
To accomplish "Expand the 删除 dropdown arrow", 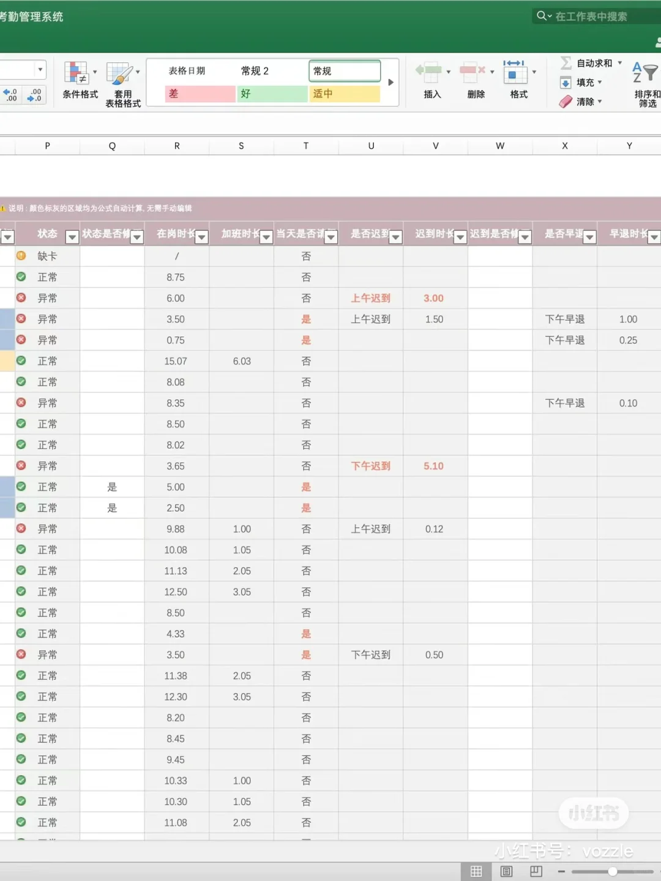I will [x=492, y=72].
